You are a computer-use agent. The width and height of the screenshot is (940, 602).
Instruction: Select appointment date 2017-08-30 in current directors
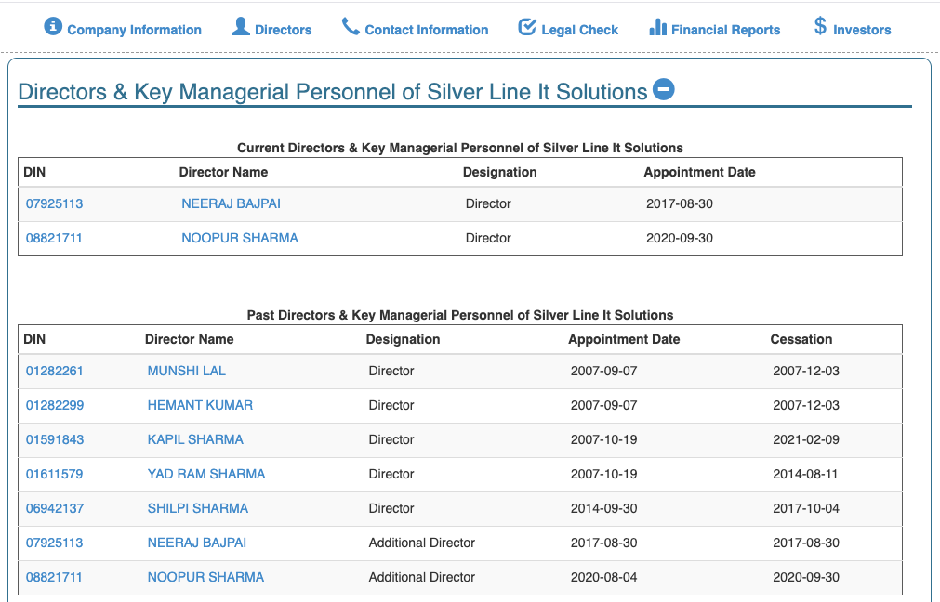[680, 203]
